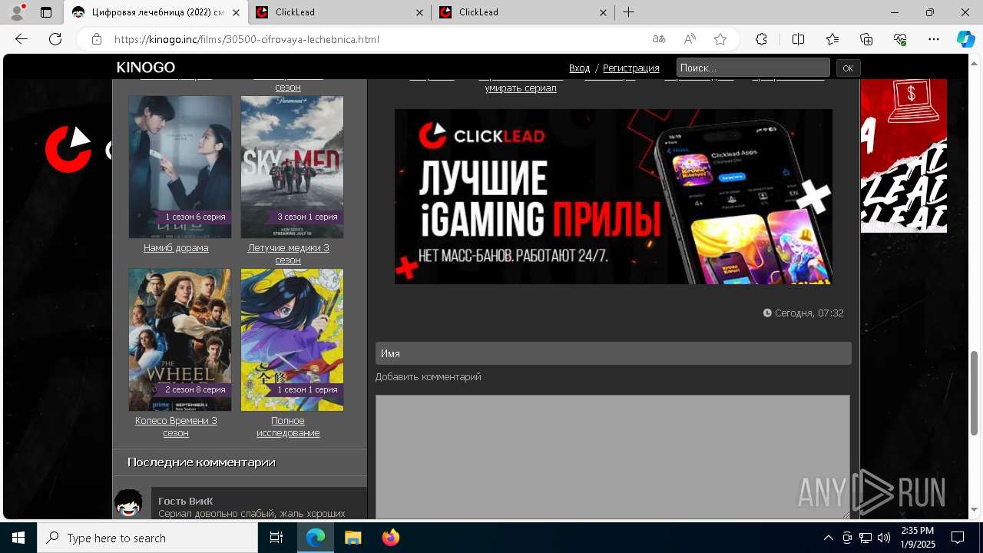The image size is (983, 553).
Task: Open Browser essentials heart icon
Action: coord(900,39)
